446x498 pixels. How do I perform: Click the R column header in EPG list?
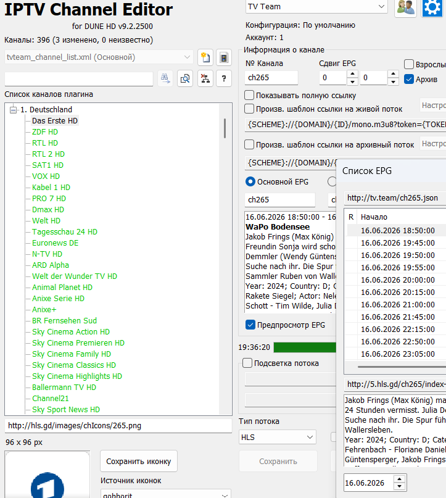point(351,217)
